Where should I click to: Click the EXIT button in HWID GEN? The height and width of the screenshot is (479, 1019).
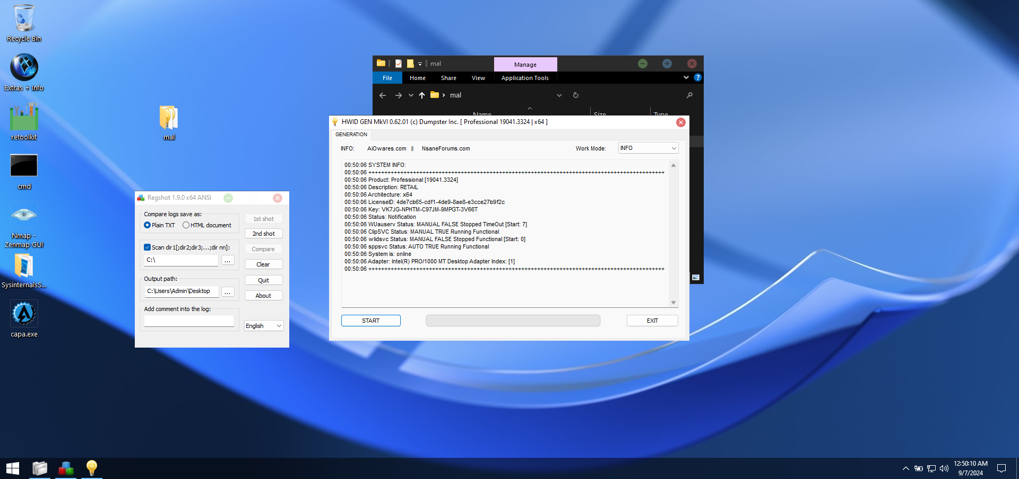[652, 321]
